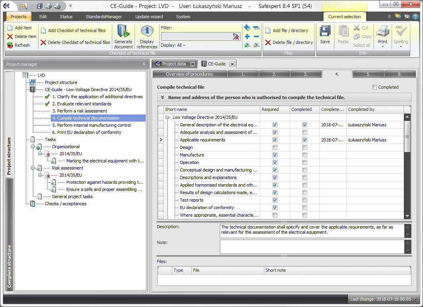Switch to step 5 tab
Viewport: 423px width, 307px height.
368,74
